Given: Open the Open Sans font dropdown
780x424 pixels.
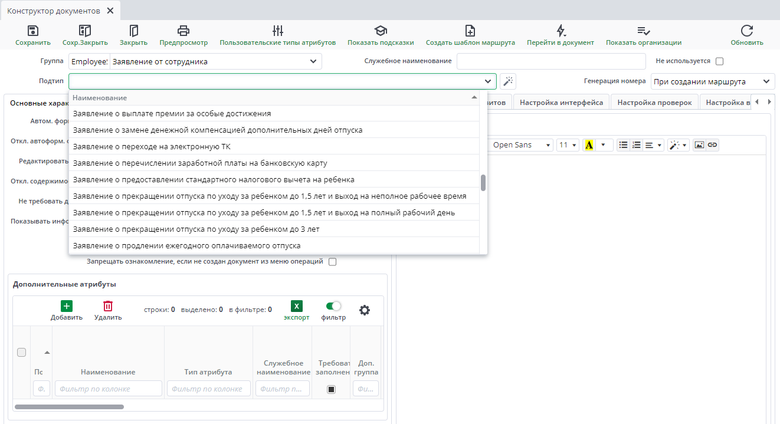Looking at the screenshot, I should point(521,145).
